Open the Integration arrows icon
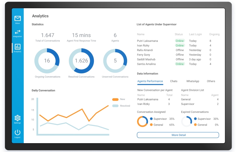This screenshot has height=152, width=238. point(17,32)
